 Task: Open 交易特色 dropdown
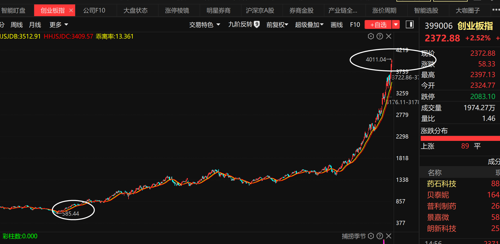pos(204,25)
